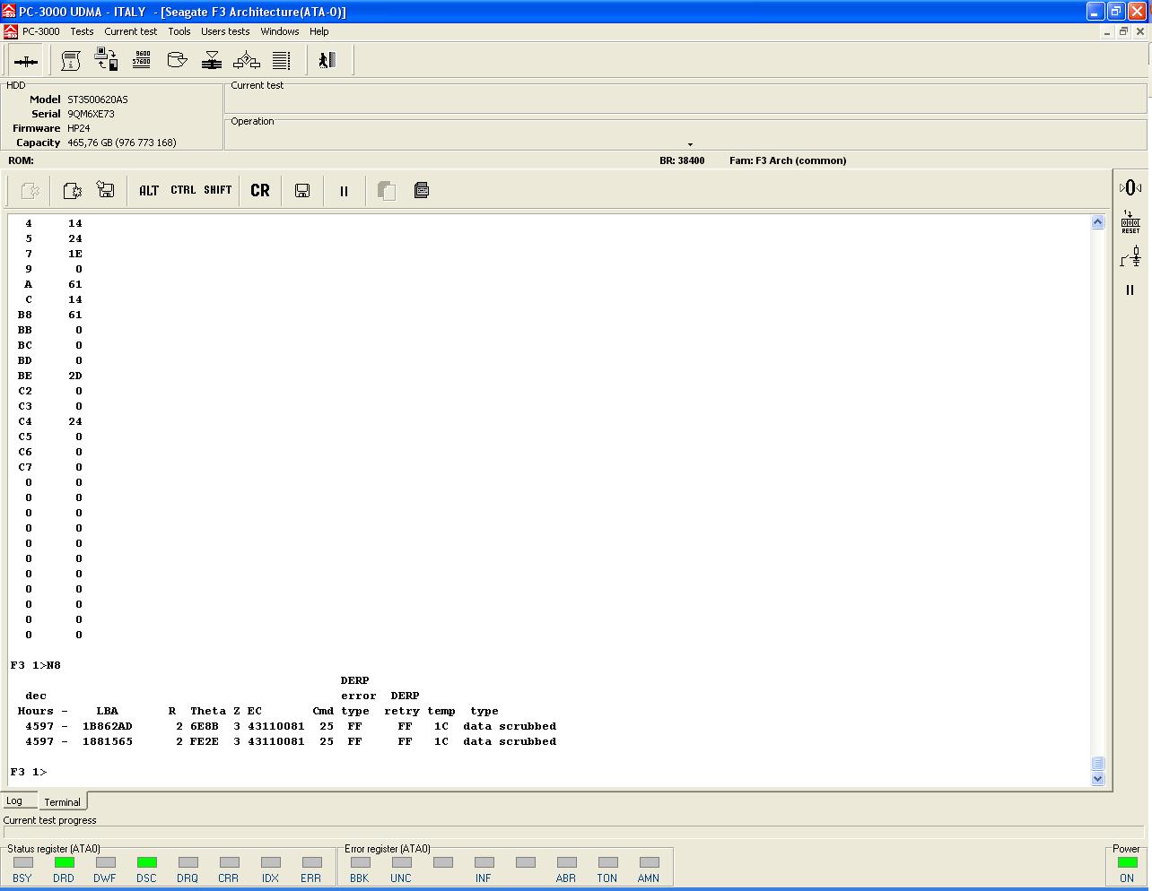Click the LBA value 1881565

[x=108, y=741]
